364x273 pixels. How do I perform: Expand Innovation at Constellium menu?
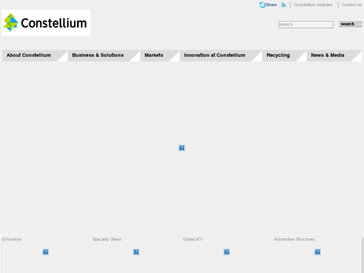pos(215,56)
